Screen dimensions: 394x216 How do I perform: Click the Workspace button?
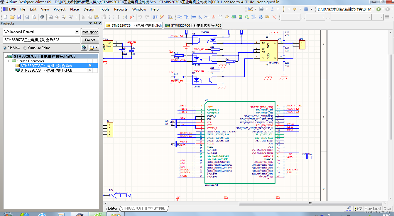click(90, 32)
